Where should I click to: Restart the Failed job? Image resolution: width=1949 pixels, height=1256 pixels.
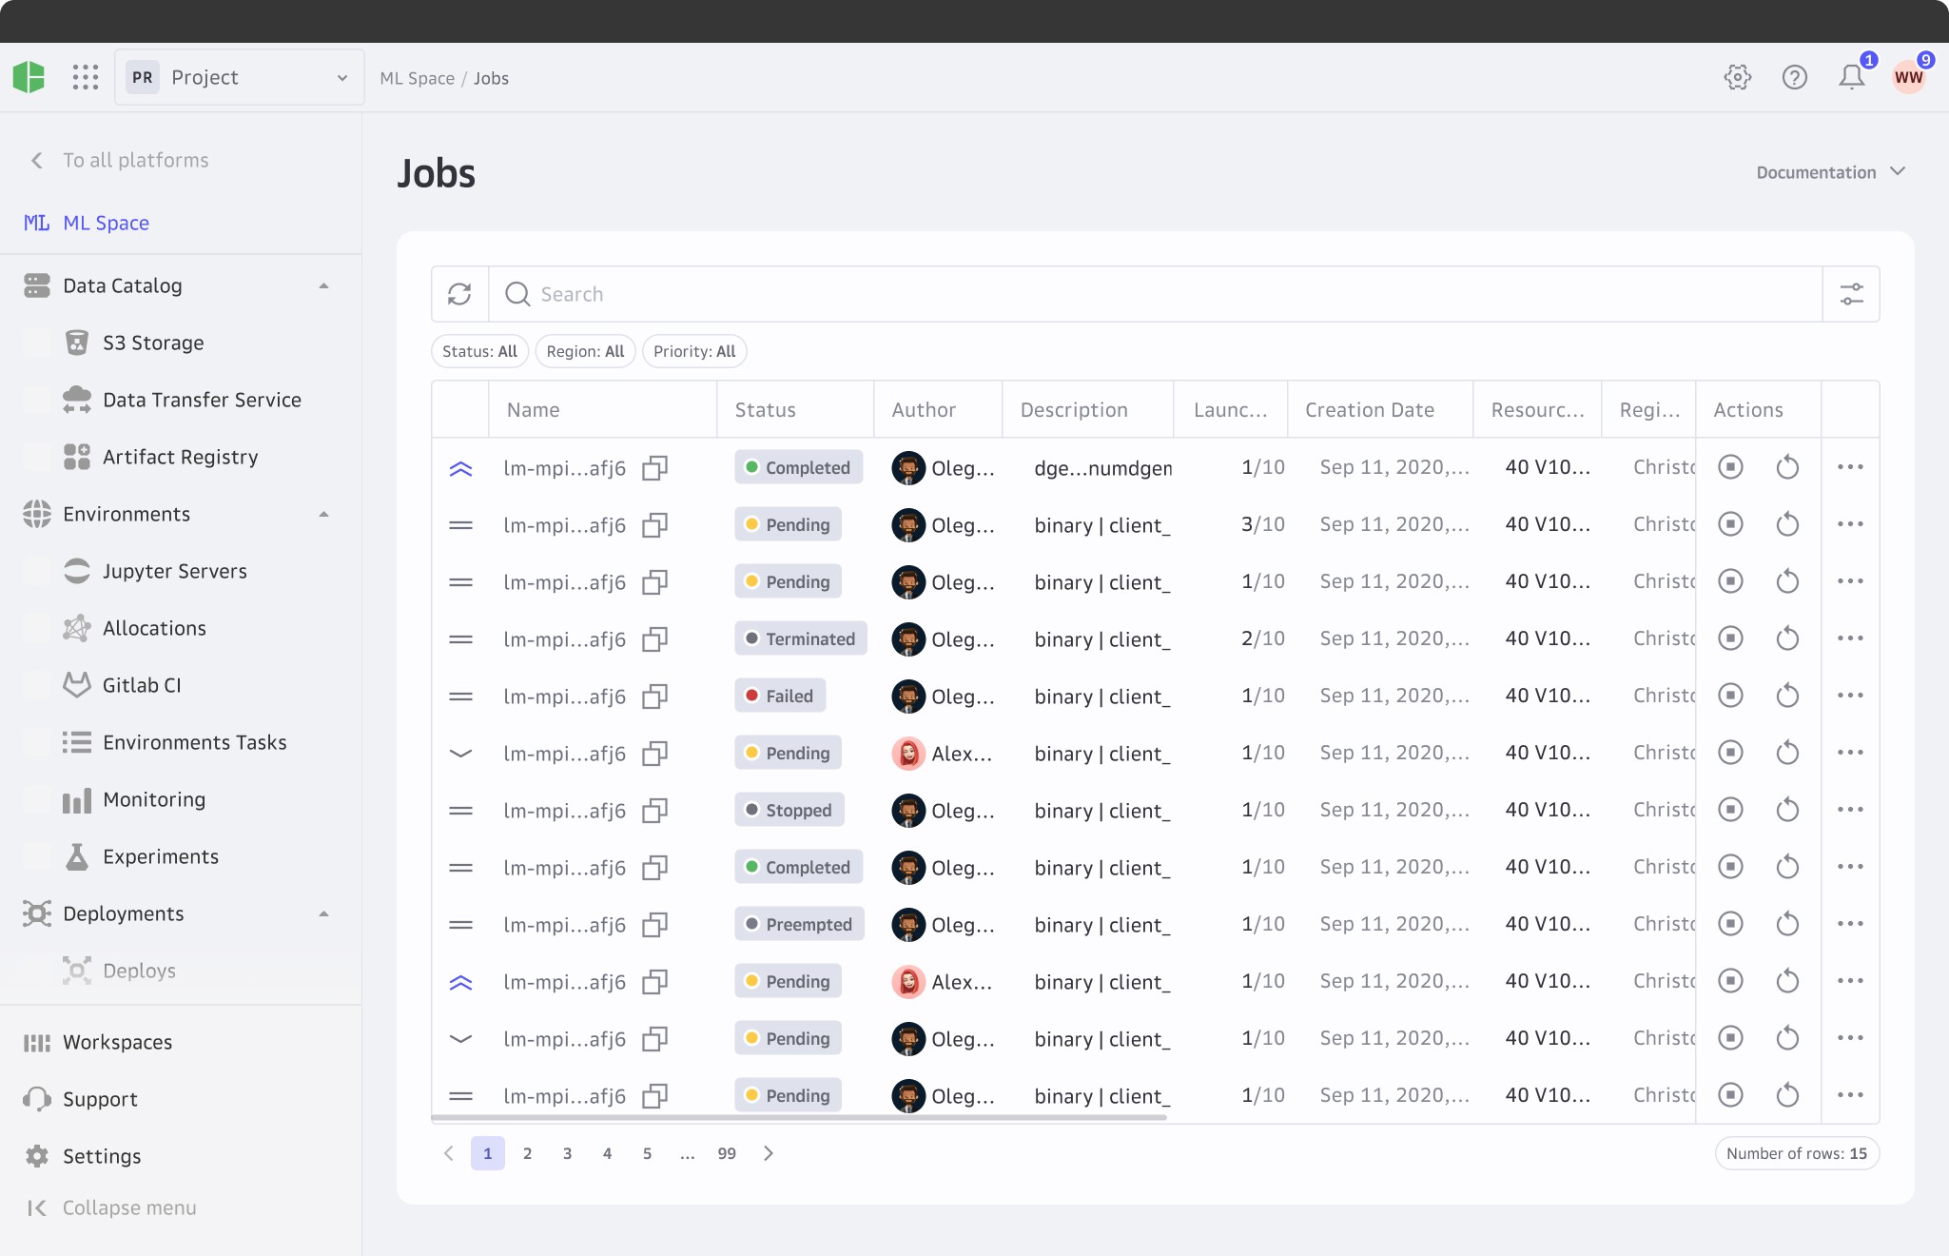1787,696
